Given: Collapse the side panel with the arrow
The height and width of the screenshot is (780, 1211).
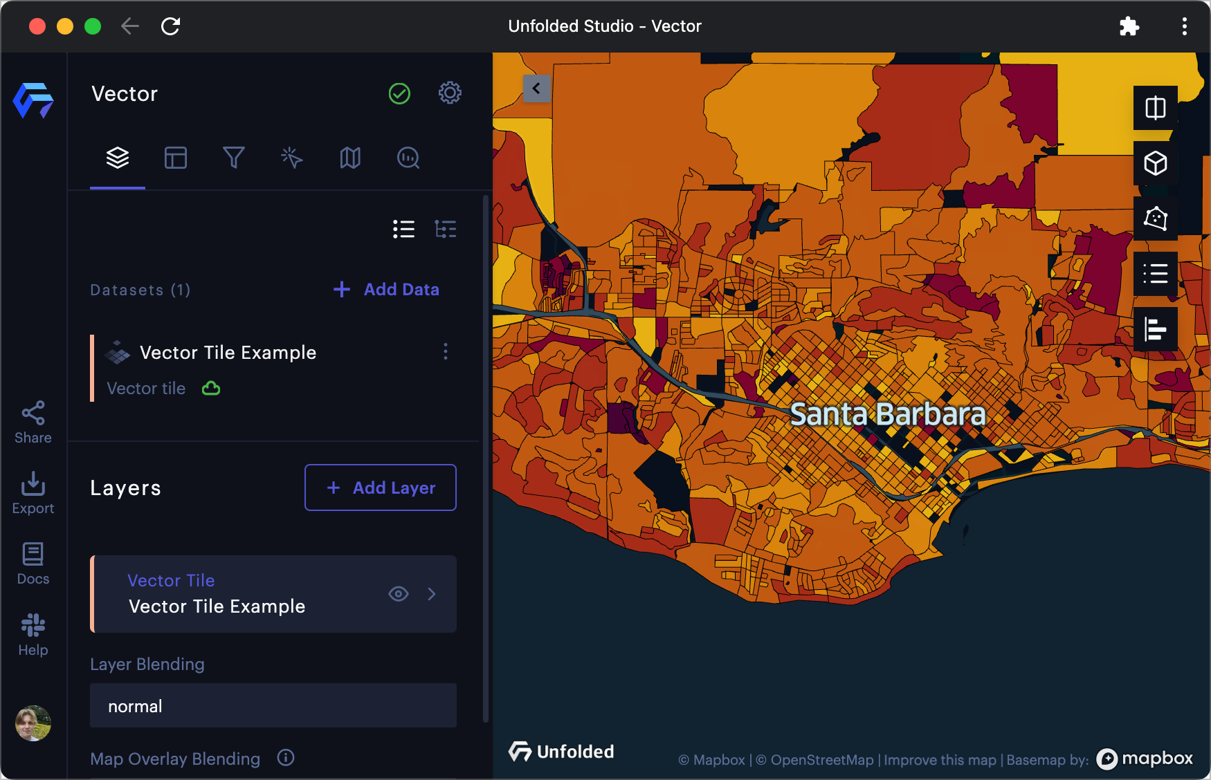Looking at the screenshot, I should 536,89.
